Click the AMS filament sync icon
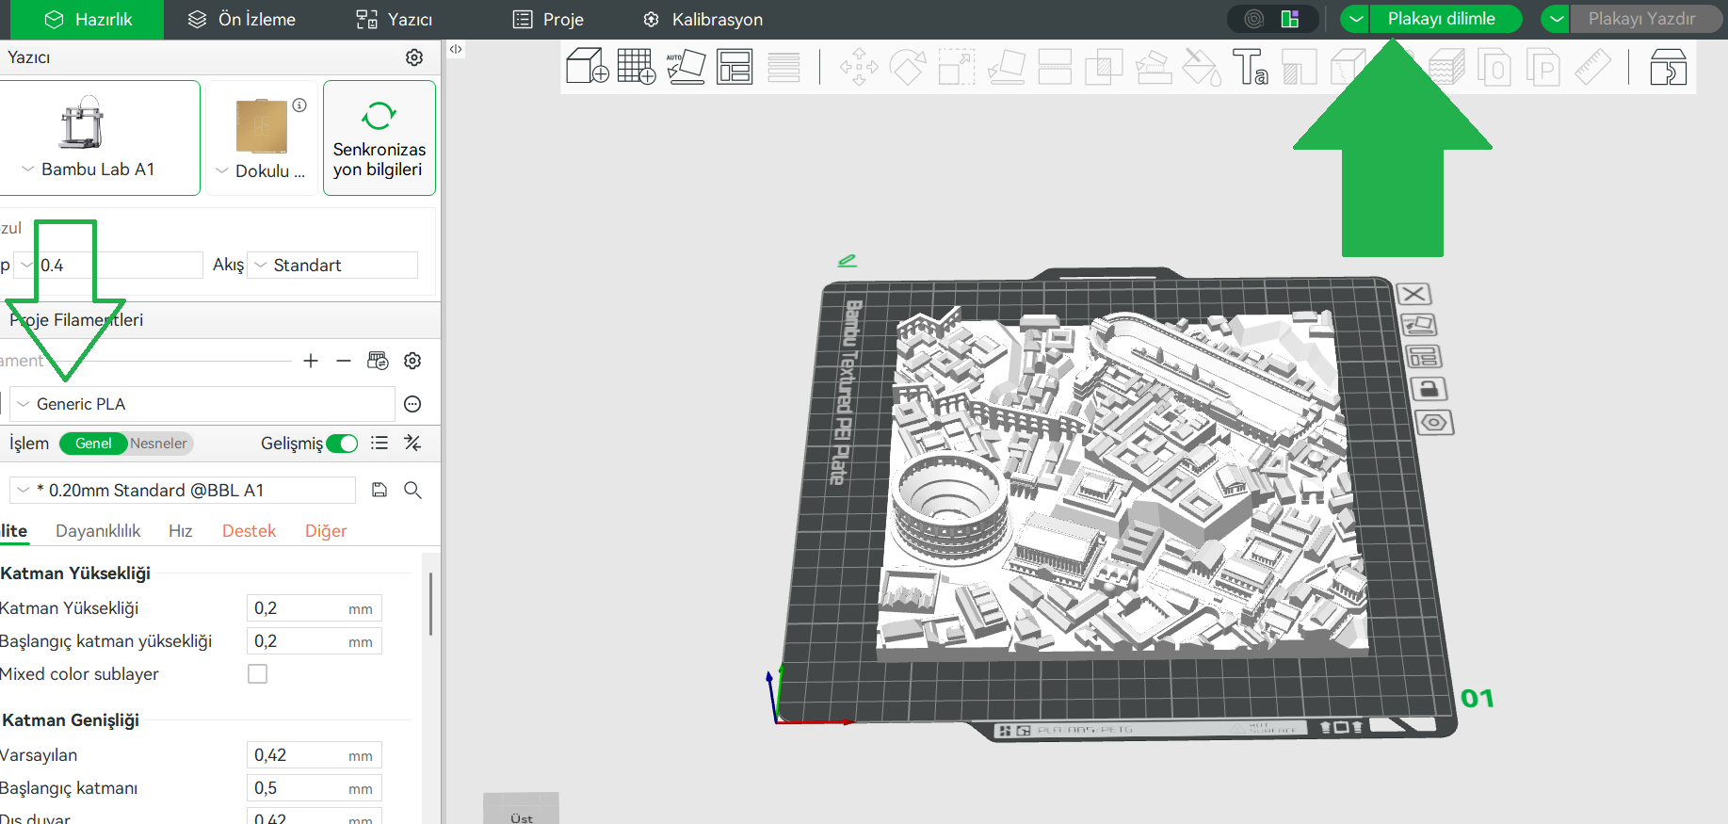The width and height of the screenshot is (1728, 824). click(378, 361)
